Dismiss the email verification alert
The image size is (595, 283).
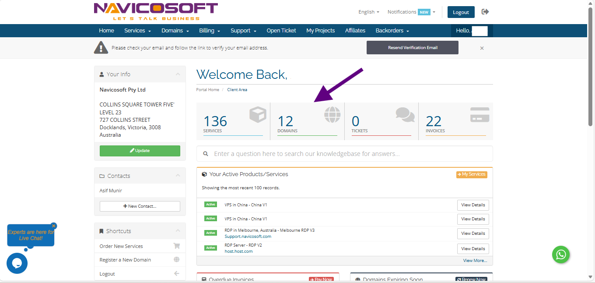click(x=482, y=48)
